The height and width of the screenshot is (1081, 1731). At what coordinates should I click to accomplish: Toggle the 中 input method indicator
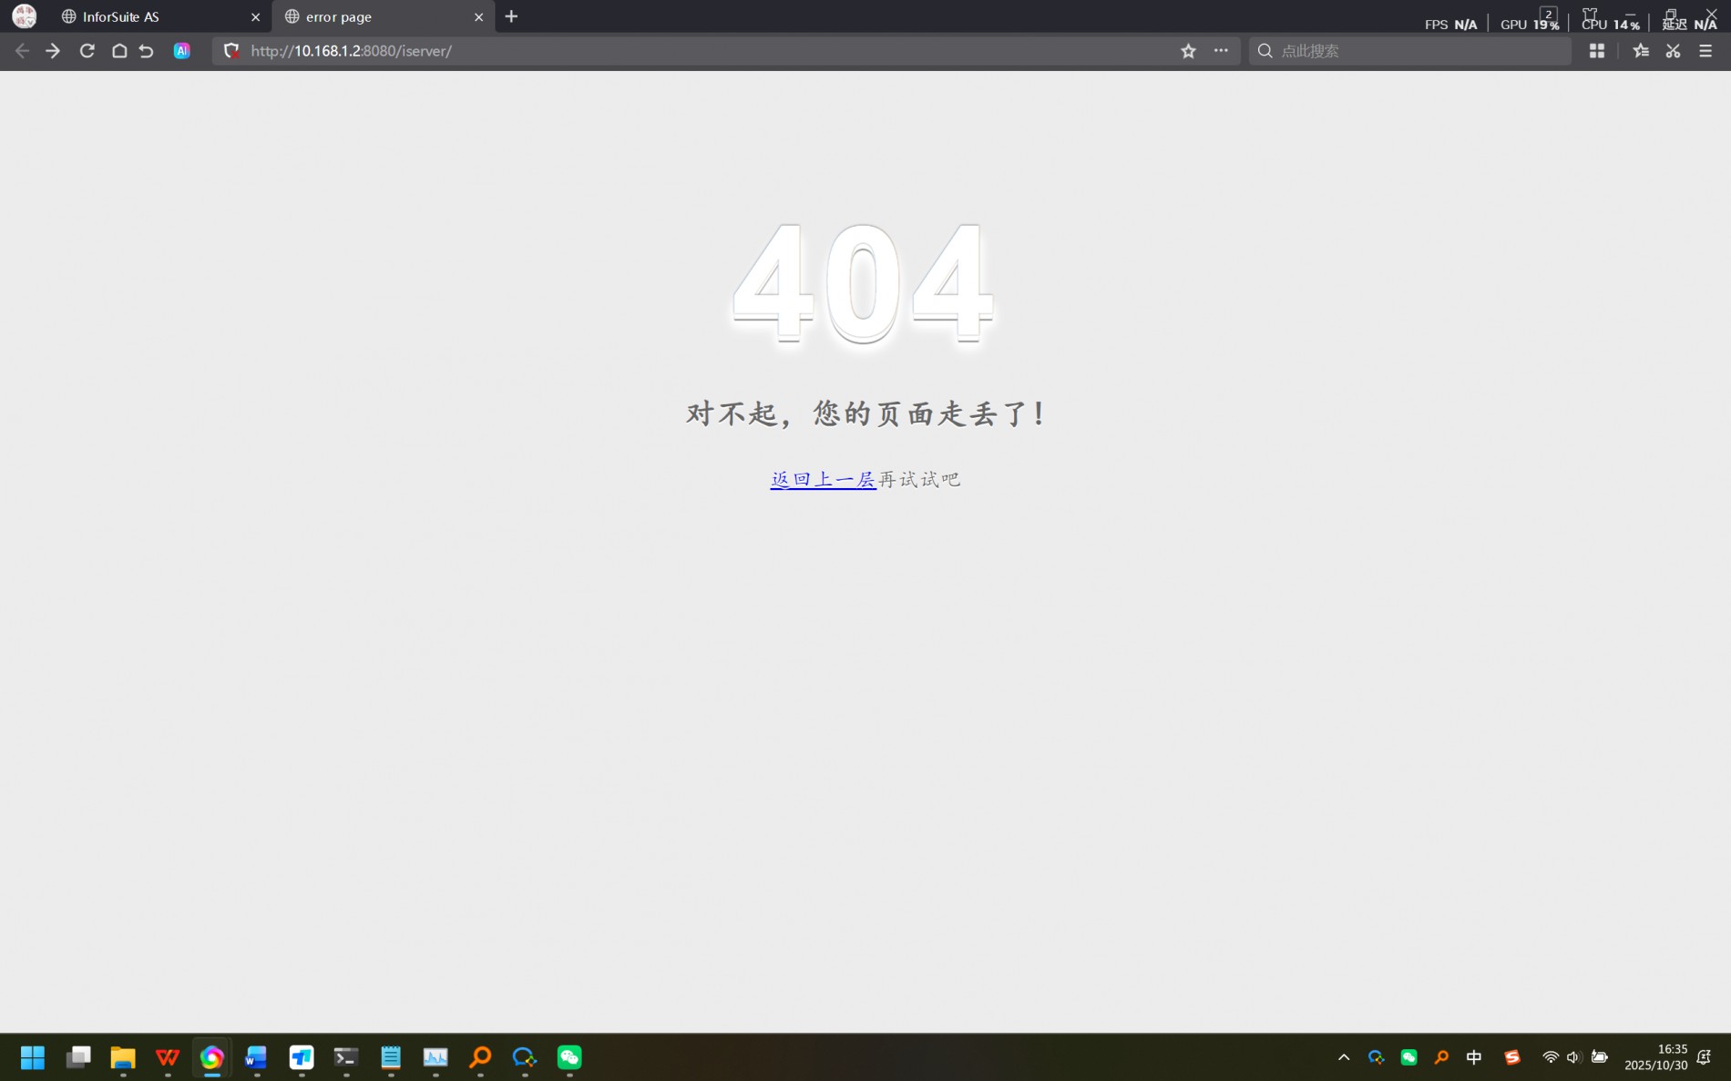1473,1057
